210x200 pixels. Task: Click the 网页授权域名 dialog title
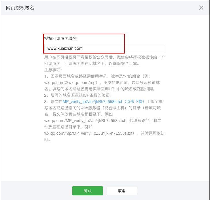pyautogui.click(x=20, y=8)
